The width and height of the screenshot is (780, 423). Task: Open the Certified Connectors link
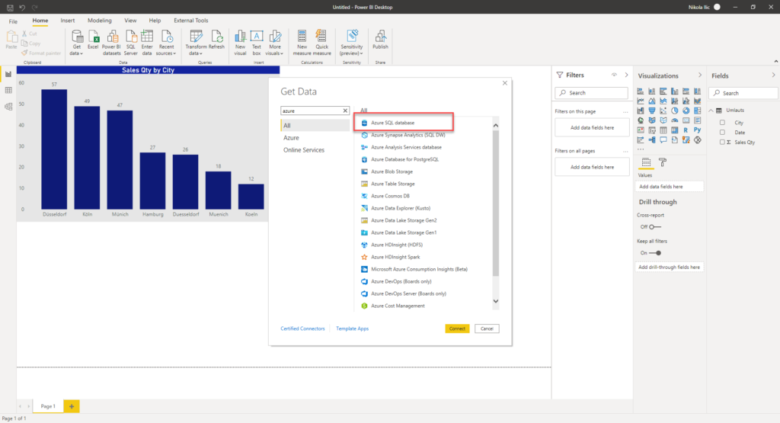(x=302, y=328)
